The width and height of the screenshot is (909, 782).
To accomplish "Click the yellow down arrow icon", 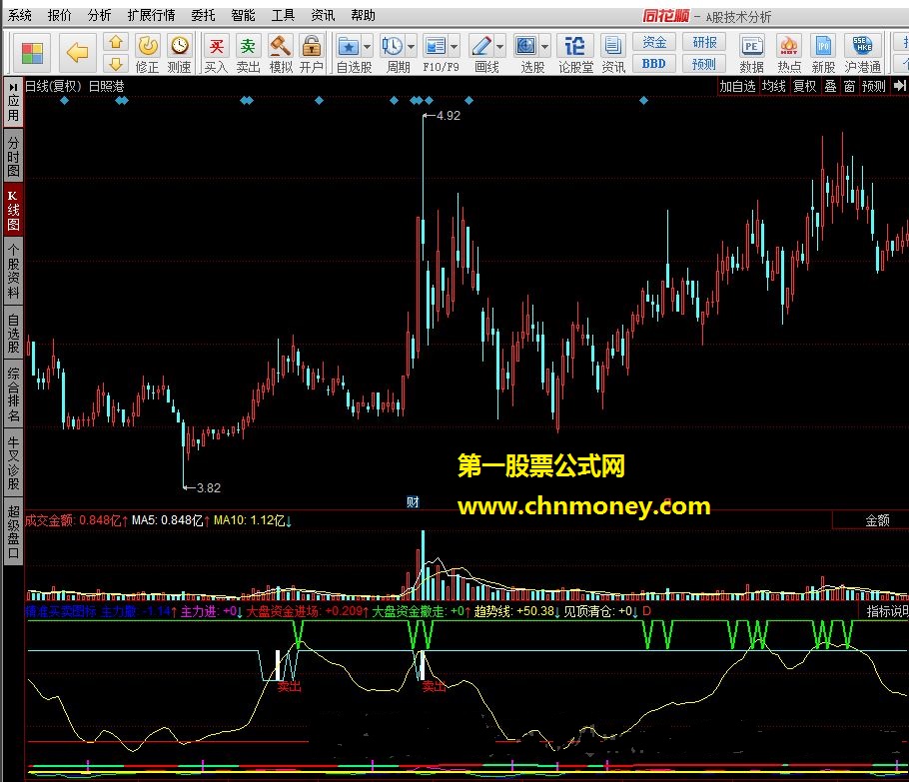I will click(116, 63).
